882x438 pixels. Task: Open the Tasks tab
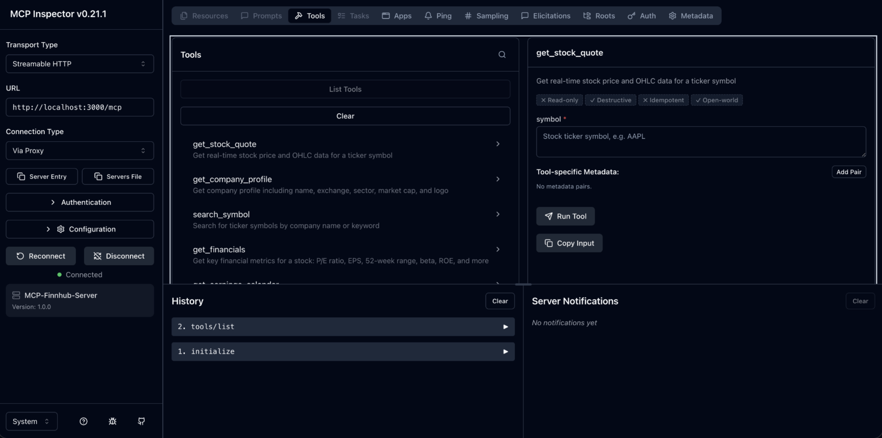tap(353, 16)
